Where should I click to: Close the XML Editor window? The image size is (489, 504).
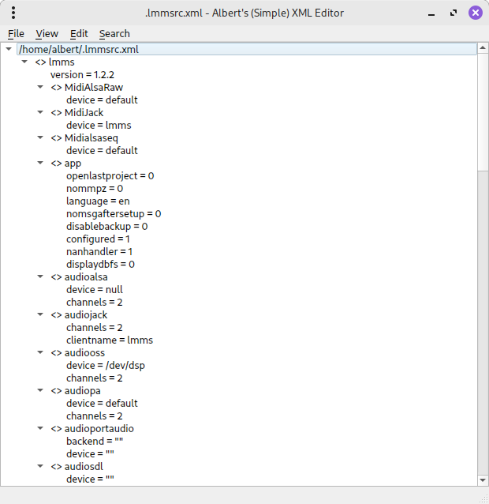coord(476,13)
